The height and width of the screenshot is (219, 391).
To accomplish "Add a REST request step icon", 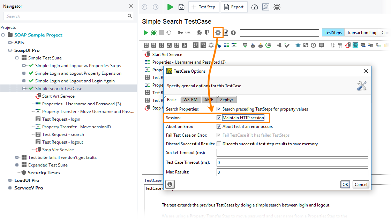I will [x=154, y=45].
